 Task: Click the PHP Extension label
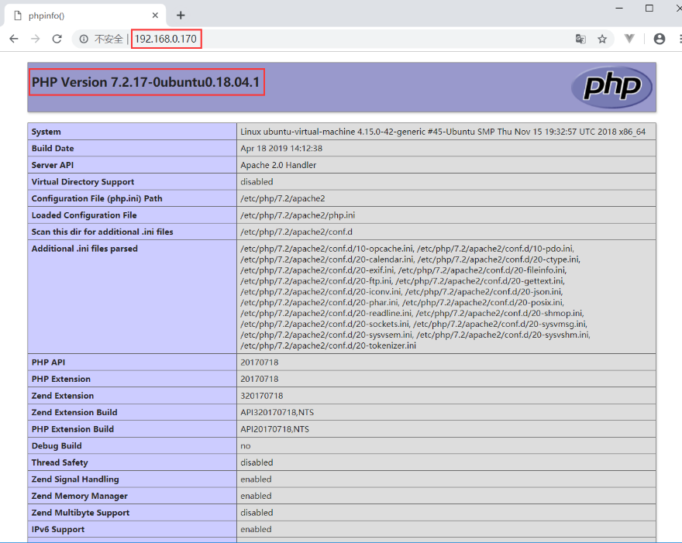pos(61,379)
